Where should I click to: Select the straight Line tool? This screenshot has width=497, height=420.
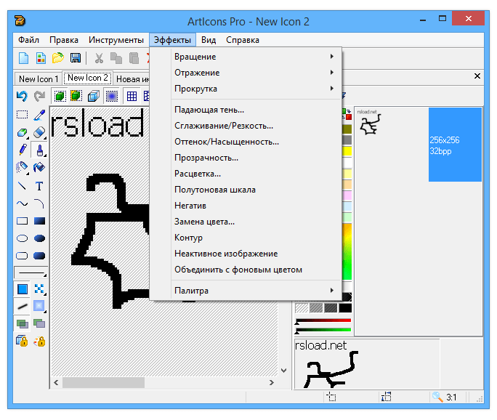click(23, 186)
